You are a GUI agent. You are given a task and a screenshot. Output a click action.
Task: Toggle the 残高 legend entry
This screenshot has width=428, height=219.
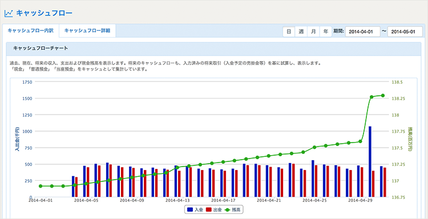[x=232, y=210]
